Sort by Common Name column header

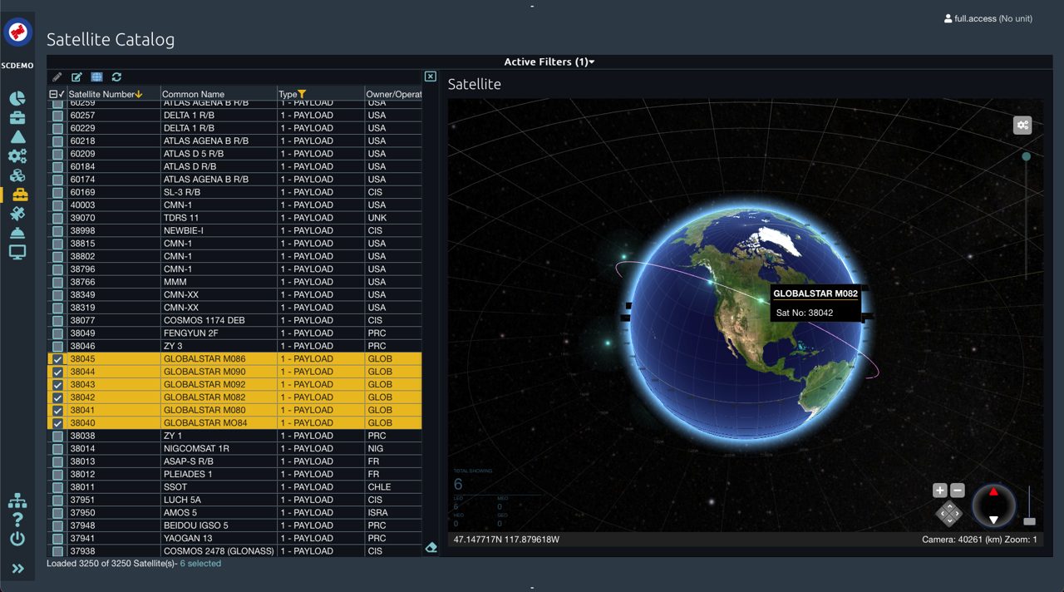point(193,95)
